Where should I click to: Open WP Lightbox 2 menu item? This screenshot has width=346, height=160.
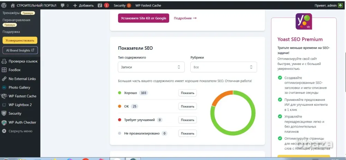click(x=20, y=105)
